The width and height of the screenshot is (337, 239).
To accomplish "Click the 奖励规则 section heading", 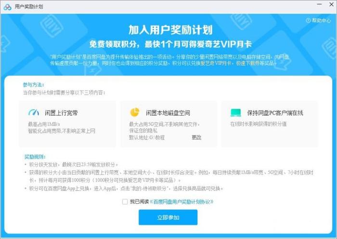I will [35, 157].
